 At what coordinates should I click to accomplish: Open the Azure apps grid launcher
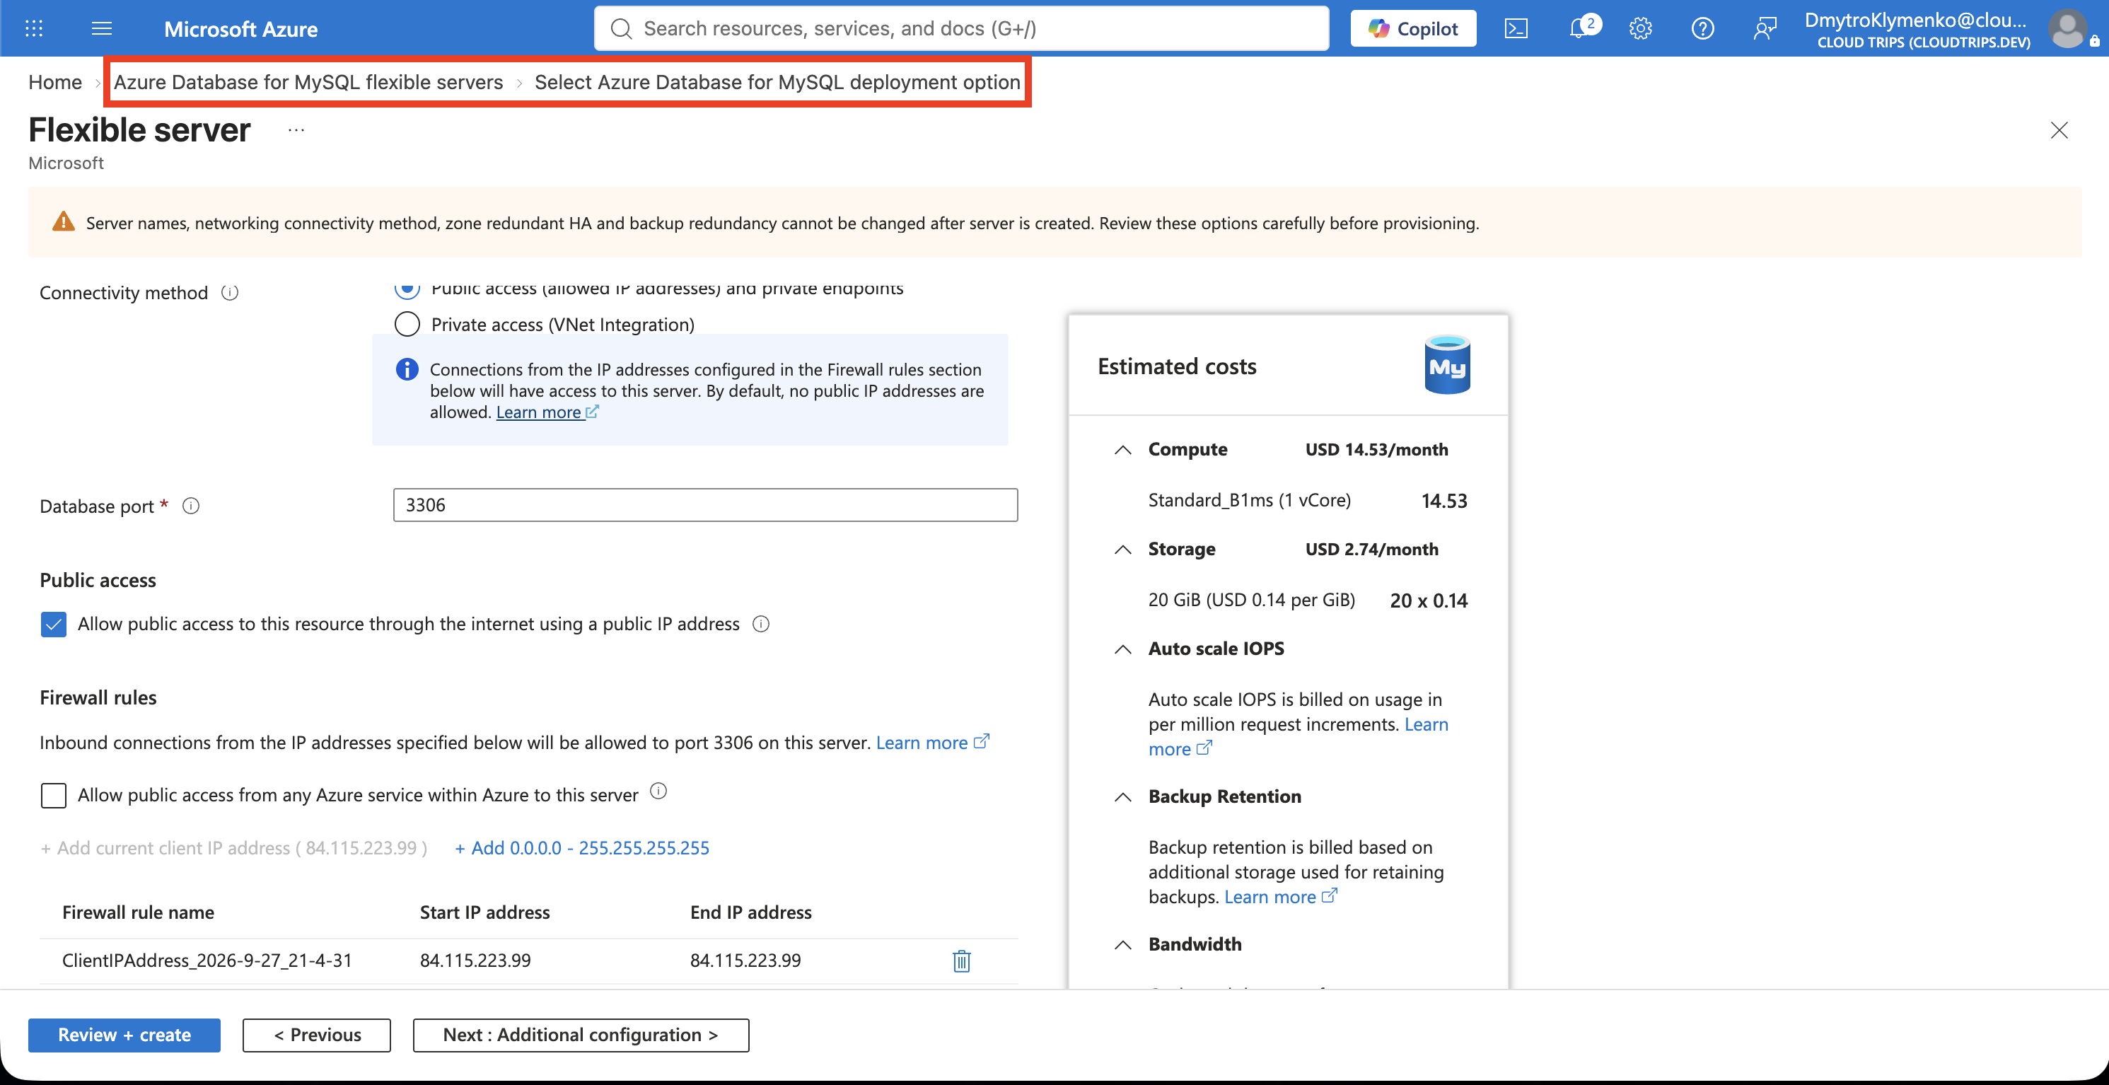pyautogui.click(x=33, y=29)
